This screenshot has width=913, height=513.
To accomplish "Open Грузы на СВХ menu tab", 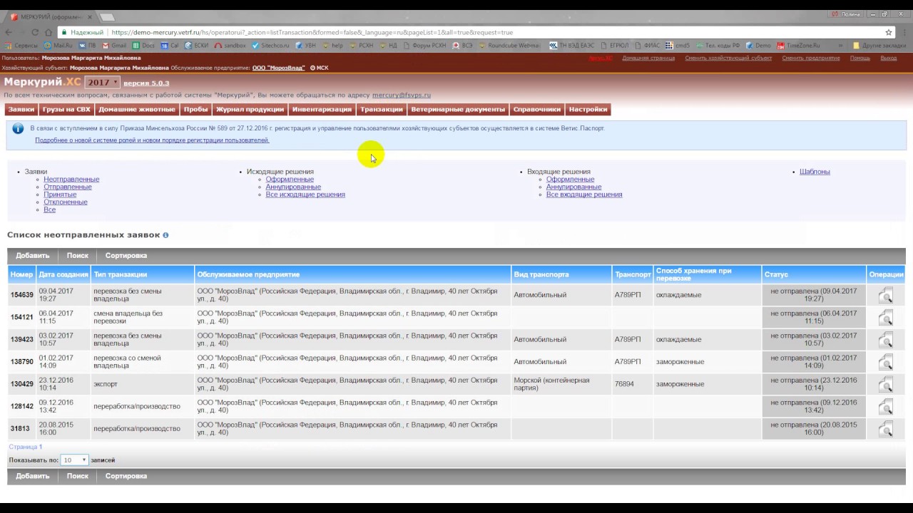I will [66, 110].
